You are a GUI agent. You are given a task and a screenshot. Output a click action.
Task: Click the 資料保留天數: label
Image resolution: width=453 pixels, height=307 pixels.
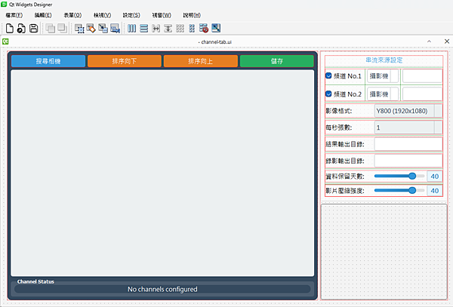coord(345,177)
